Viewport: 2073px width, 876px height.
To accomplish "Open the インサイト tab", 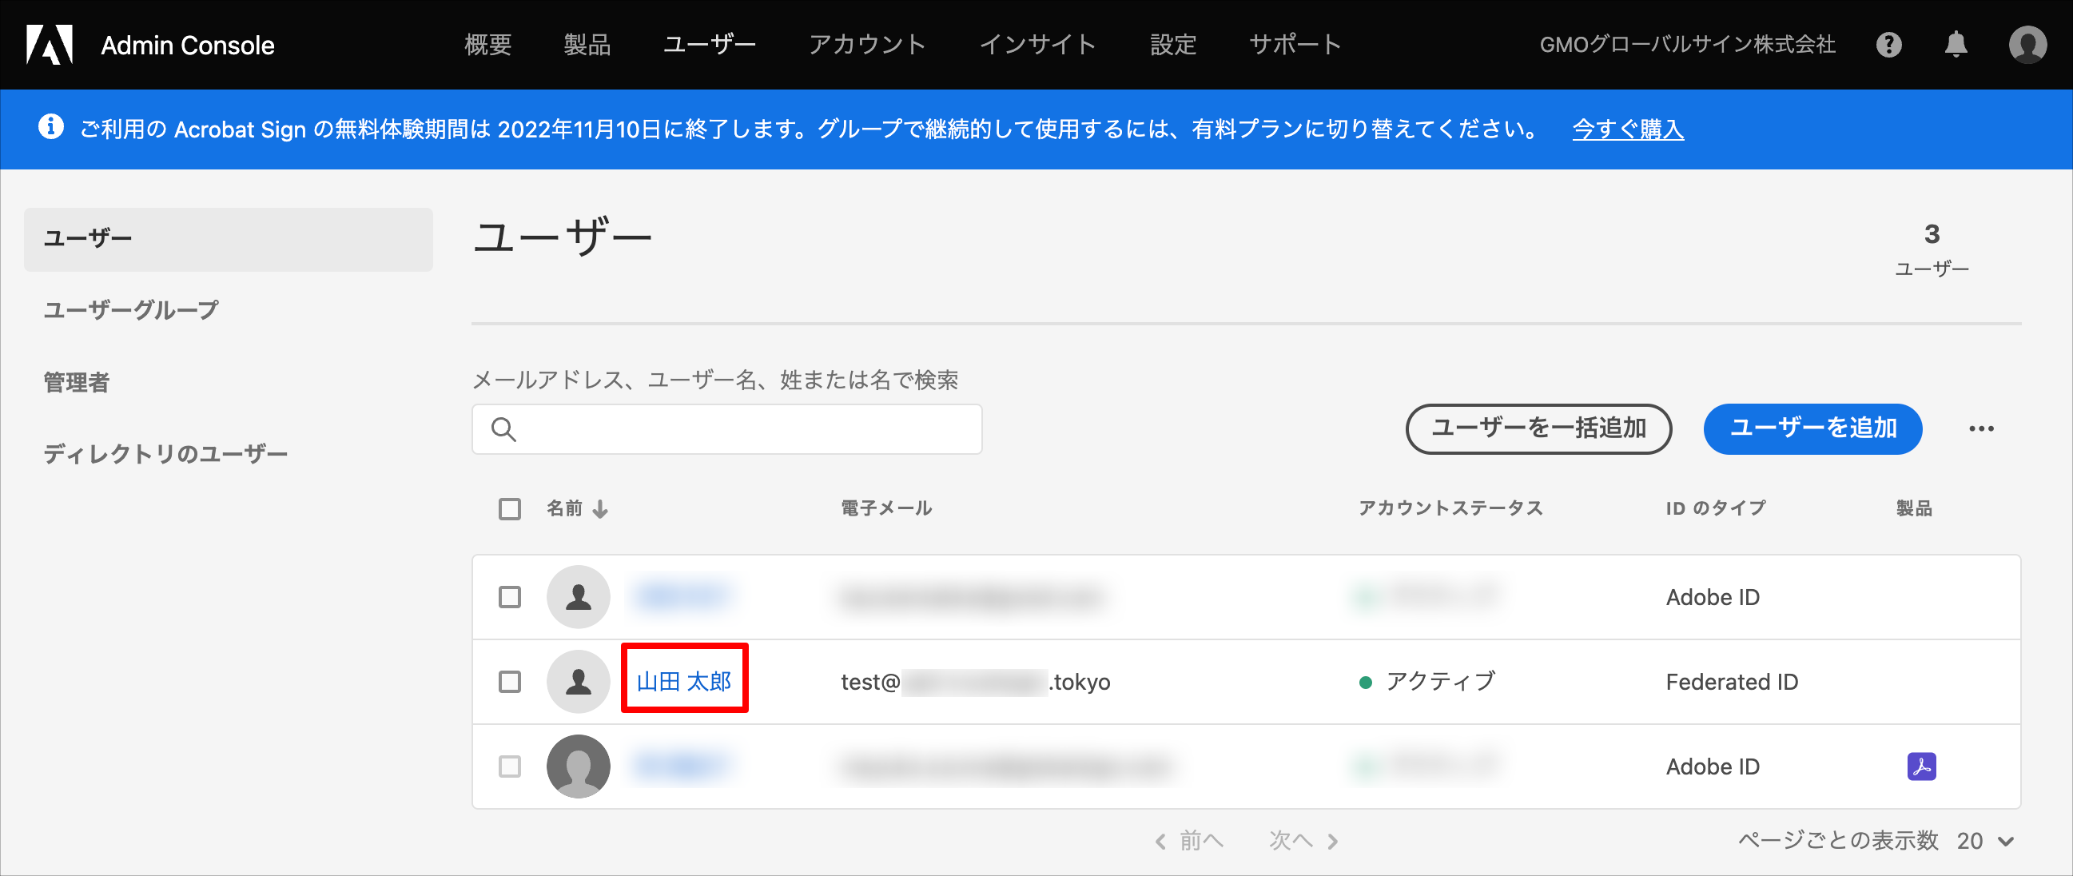I will (1037, 44).
